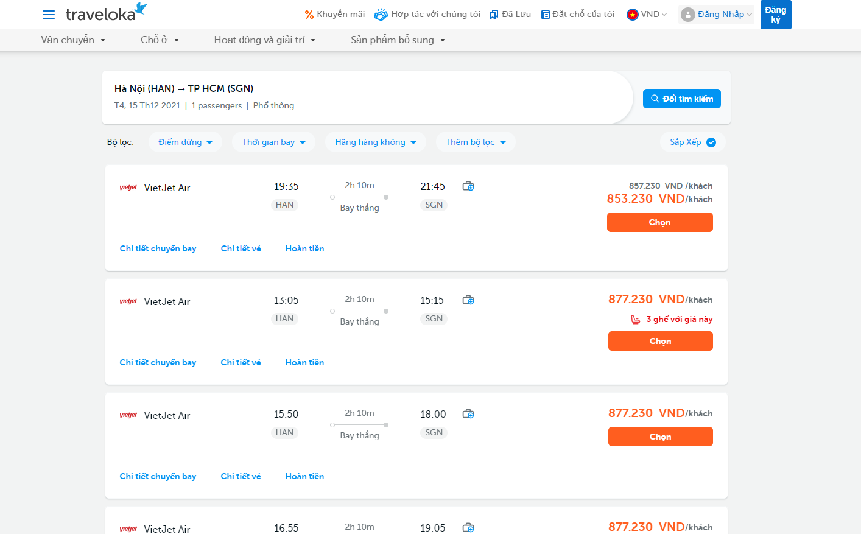
Task: Click baggage icon on 16:55 flight
Action: (x=468, y=528)
